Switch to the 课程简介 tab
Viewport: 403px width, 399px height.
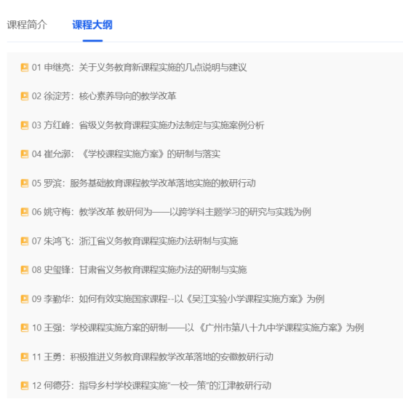[x=27, y=25]
